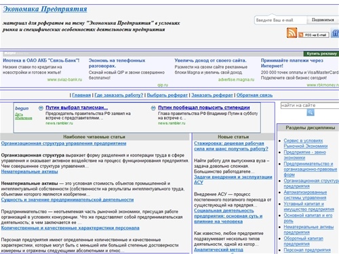Open the Ипотека в ОАО АКБ Связь-Банк ad
The height and width of the screenshot is (254, 339).
pos(41,60)
